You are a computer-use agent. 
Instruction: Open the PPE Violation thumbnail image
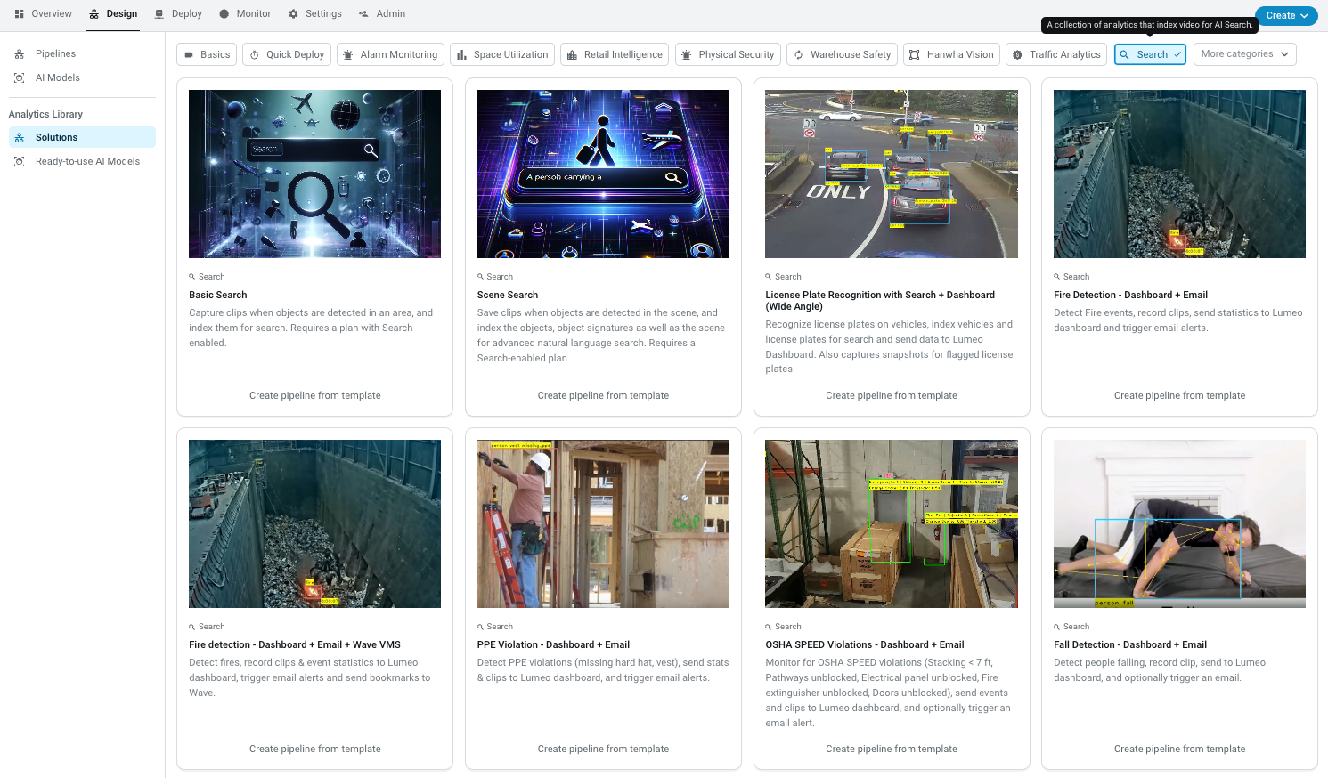pyautogui.click(x=603, y=523)
